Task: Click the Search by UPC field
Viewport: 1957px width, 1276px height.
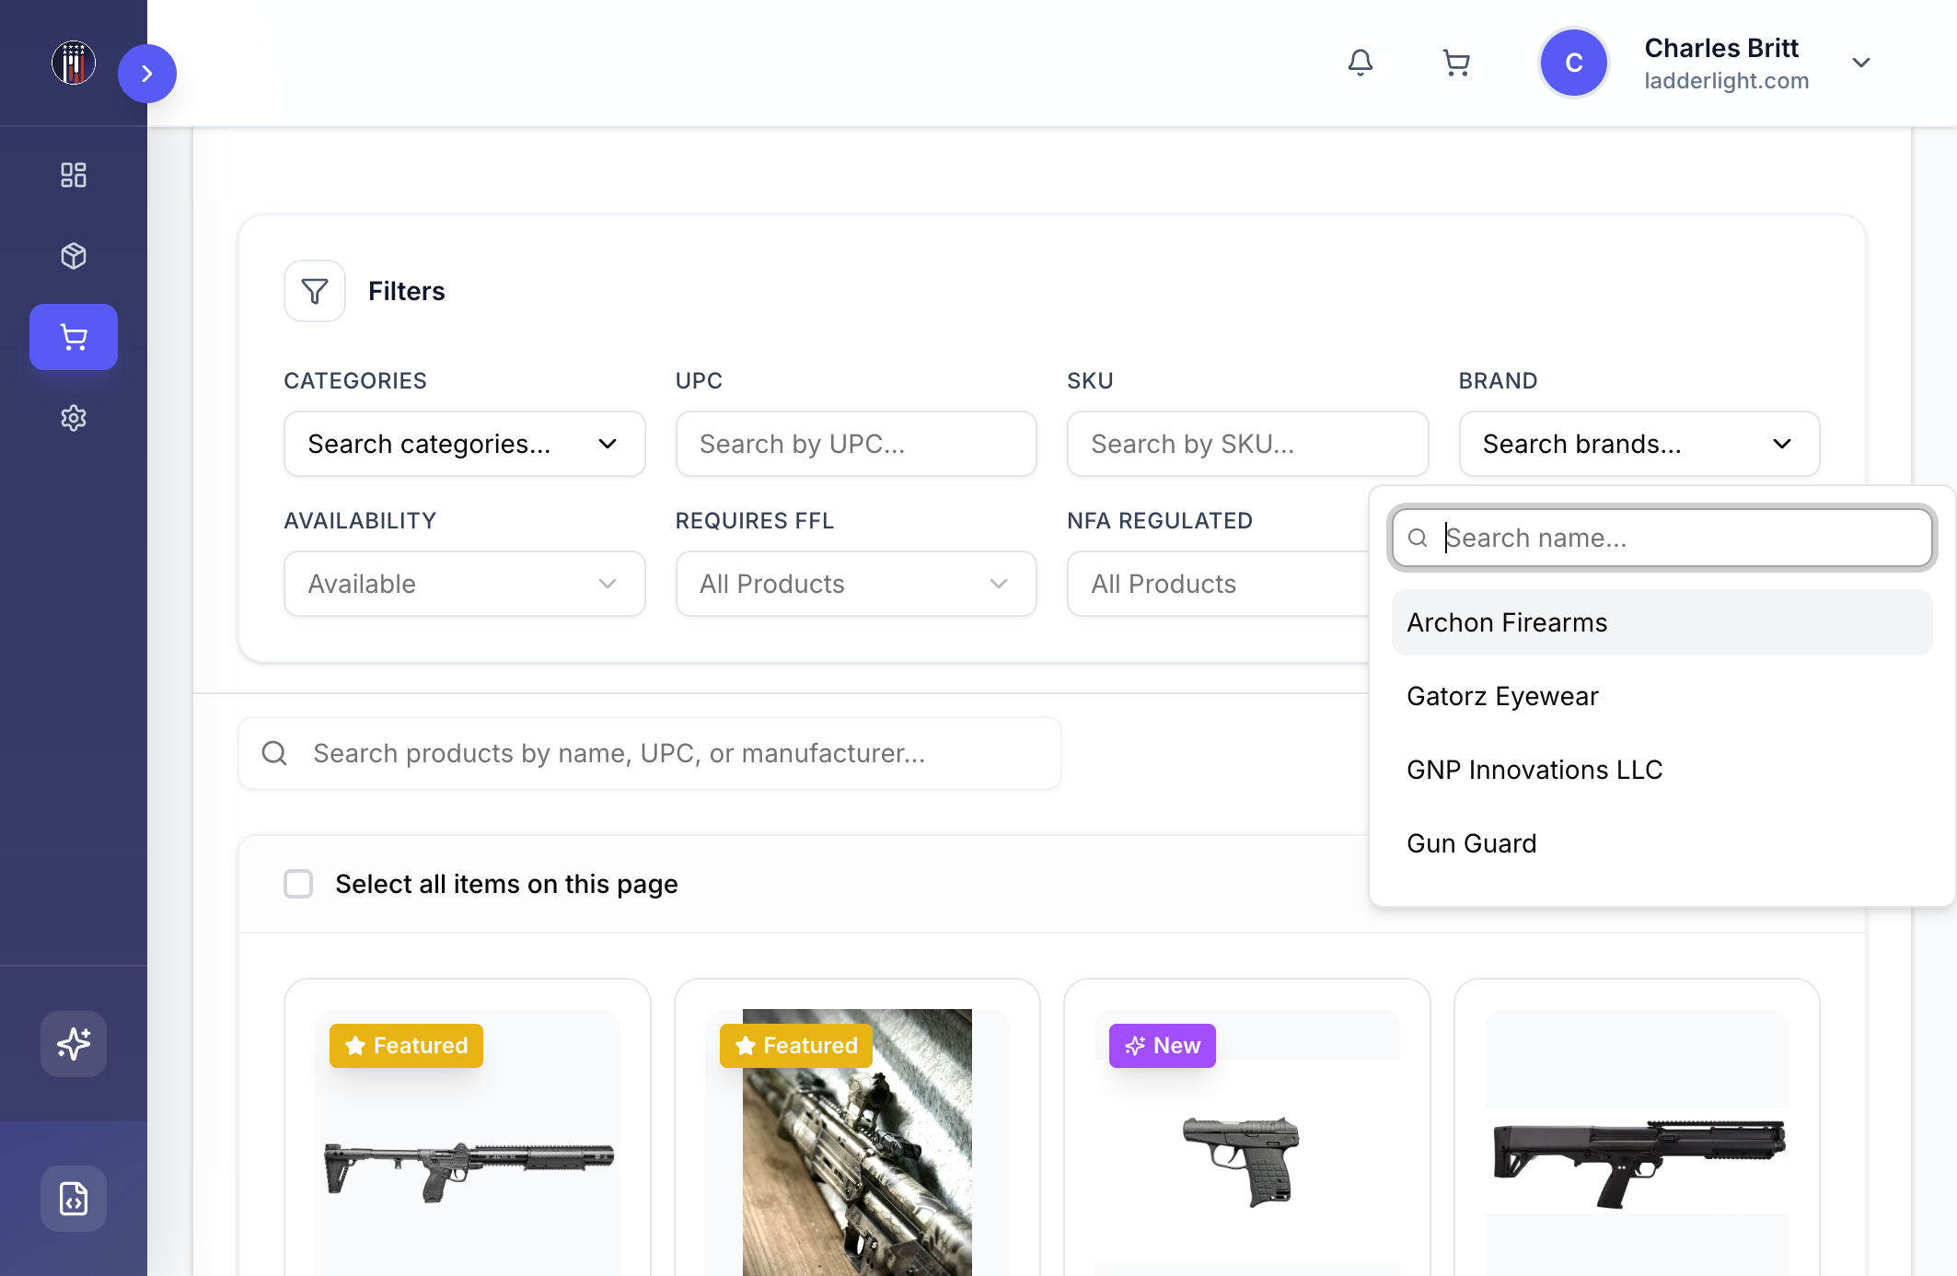Action: click(856, 444)
